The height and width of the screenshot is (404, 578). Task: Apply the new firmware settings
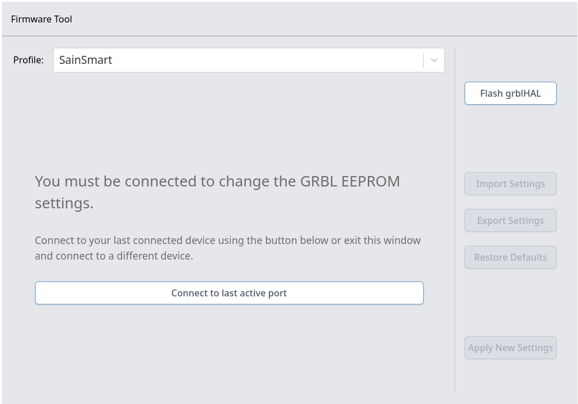pyautogui.click(x=511, y=348)
